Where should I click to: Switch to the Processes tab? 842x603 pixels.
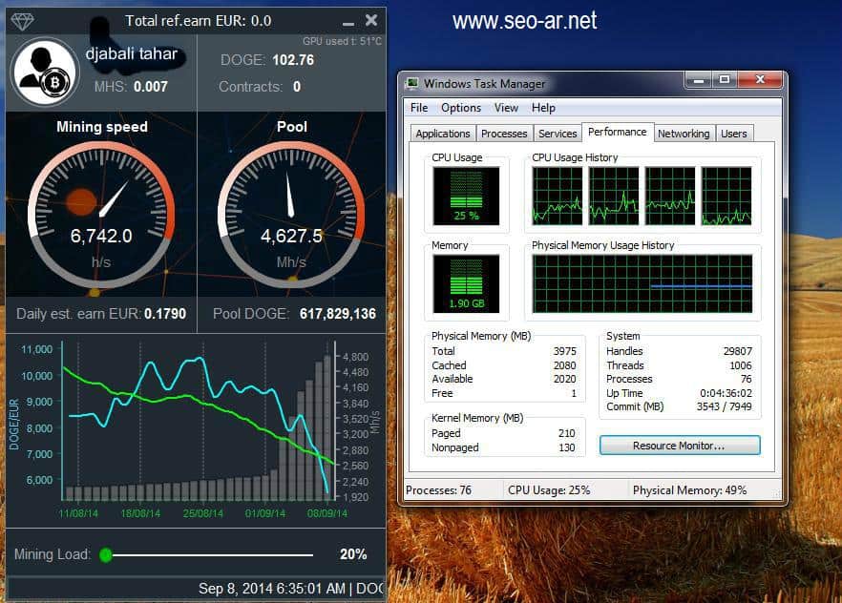(504, 134)
